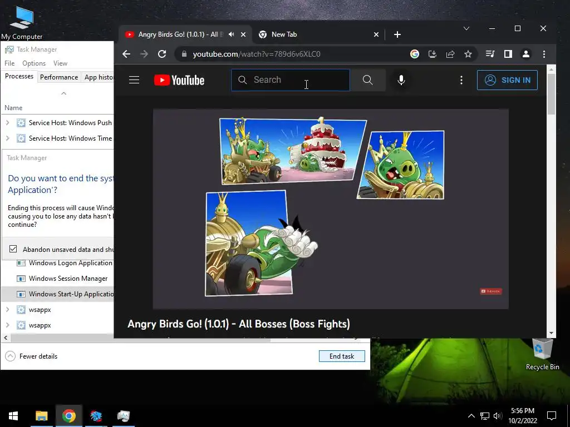Search by voice with microphone icon
570x427 pixels.
(401, 80)
